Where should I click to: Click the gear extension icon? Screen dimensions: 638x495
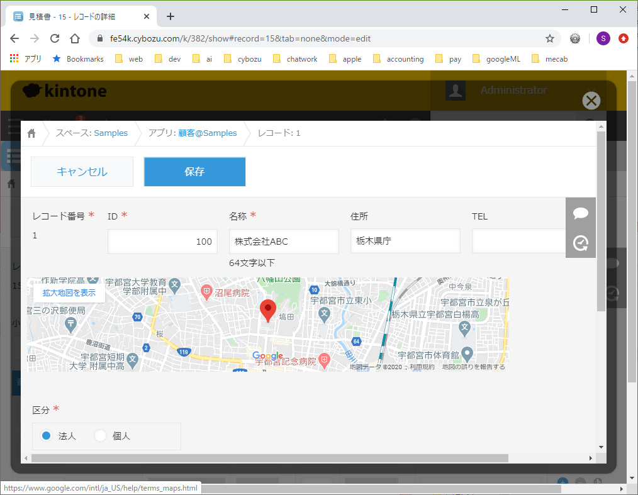pos(575,38)
